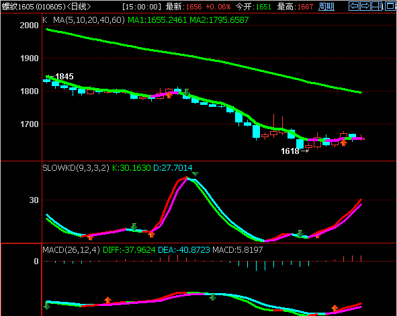
Task: Toggle the split-panel layout icon
Action: pyautogui.click(x=377, y=6)
